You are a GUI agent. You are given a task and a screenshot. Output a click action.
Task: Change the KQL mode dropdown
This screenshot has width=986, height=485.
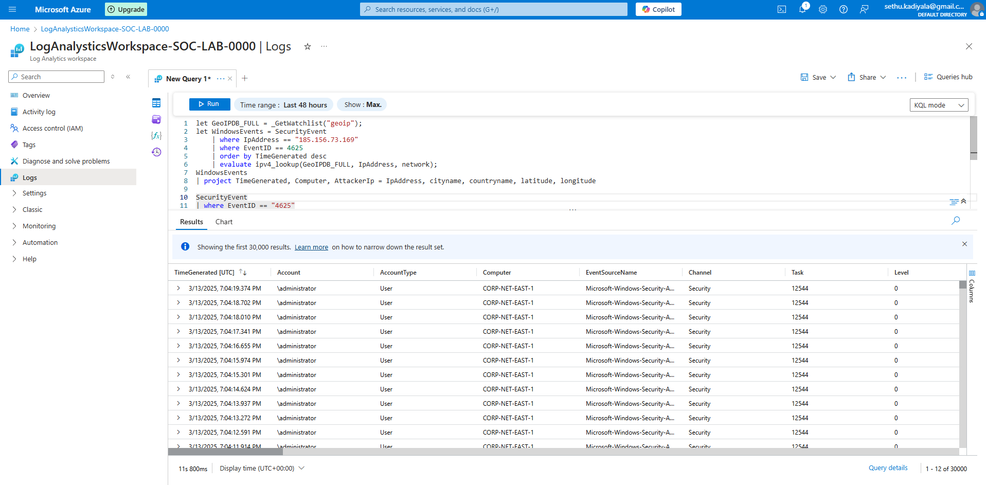939,105
